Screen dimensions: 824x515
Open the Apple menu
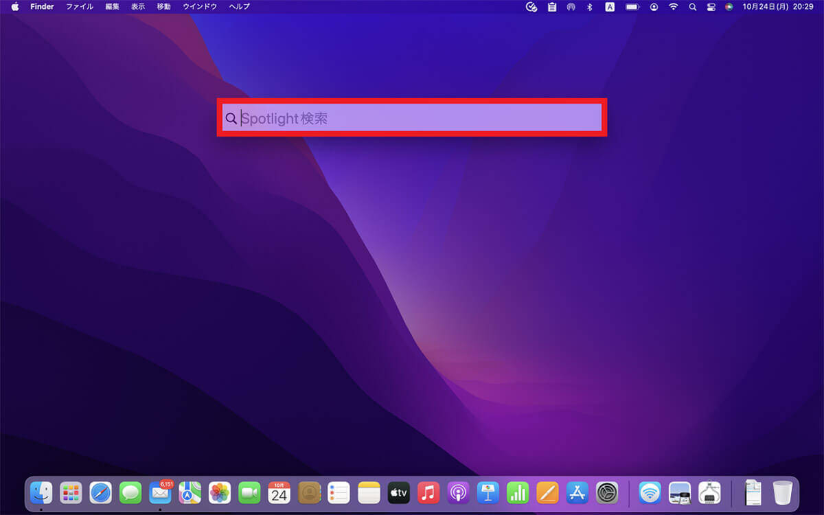[x=14, y=6]
